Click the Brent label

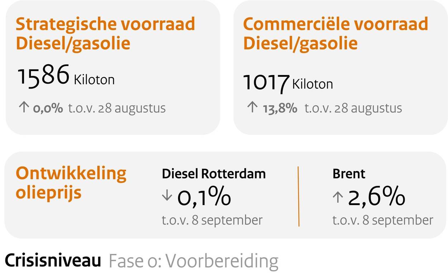click(x=349, y=174)
